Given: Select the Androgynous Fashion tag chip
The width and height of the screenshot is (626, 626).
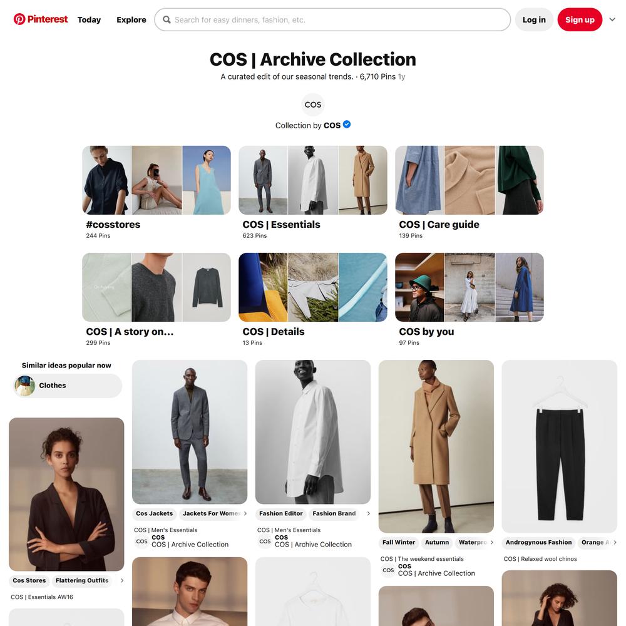Looking at the screenshot, I should coord(538,542).
